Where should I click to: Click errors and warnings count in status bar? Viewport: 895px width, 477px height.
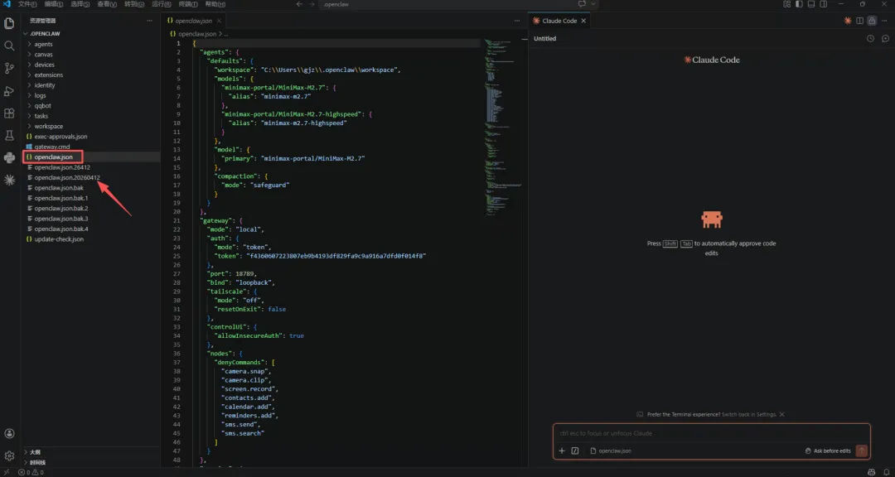point(31,472)
